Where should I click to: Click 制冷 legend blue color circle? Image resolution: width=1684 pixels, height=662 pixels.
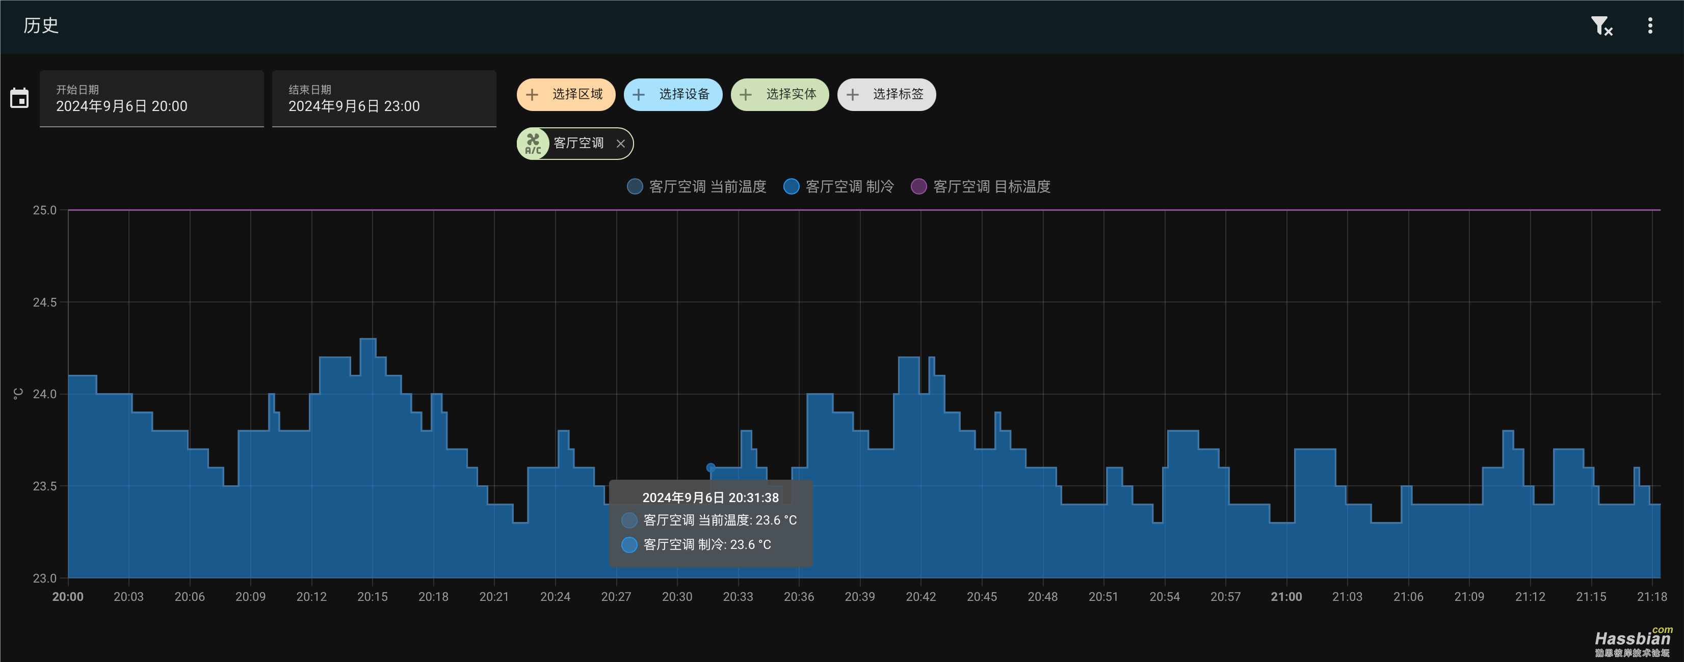tap(791, 187)
